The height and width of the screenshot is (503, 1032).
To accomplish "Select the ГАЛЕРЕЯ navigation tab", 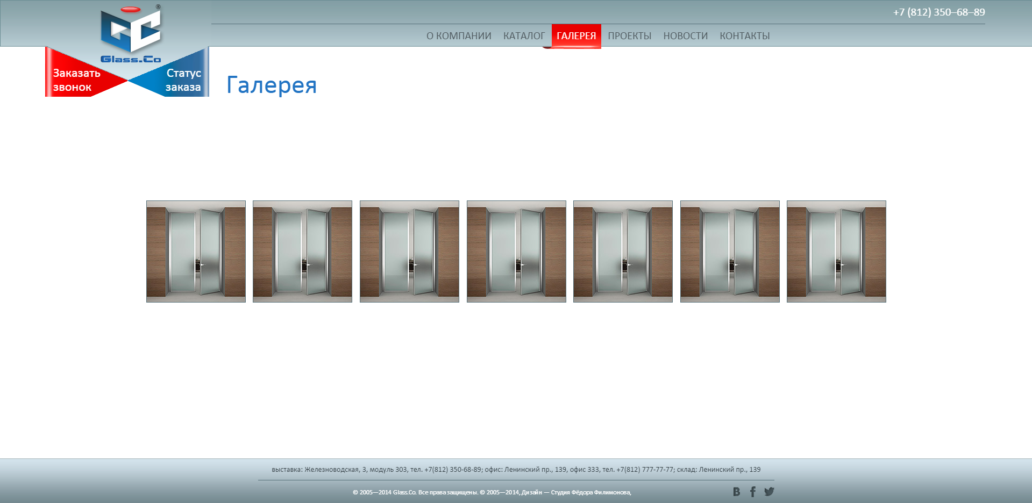I will tap(576, 36).
